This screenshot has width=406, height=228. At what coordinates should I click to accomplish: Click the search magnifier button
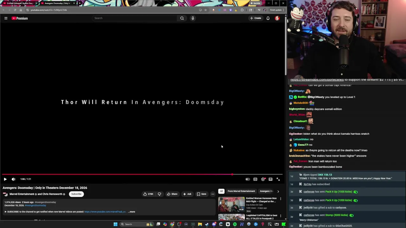click(182, 18)
